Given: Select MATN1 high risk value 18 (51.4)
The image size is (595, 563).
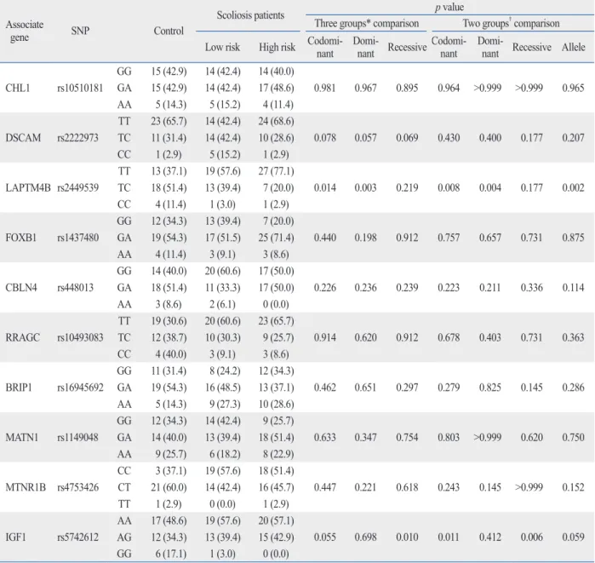Looking at the screenshot, I should click(277, 437).
